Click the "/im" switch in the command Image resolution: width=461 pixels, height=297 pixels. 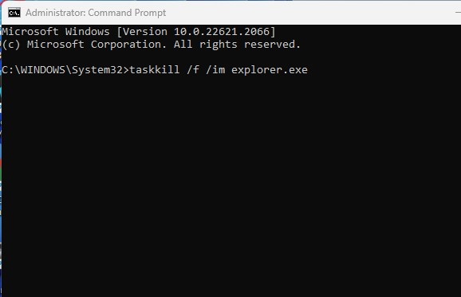coord(215,70)
